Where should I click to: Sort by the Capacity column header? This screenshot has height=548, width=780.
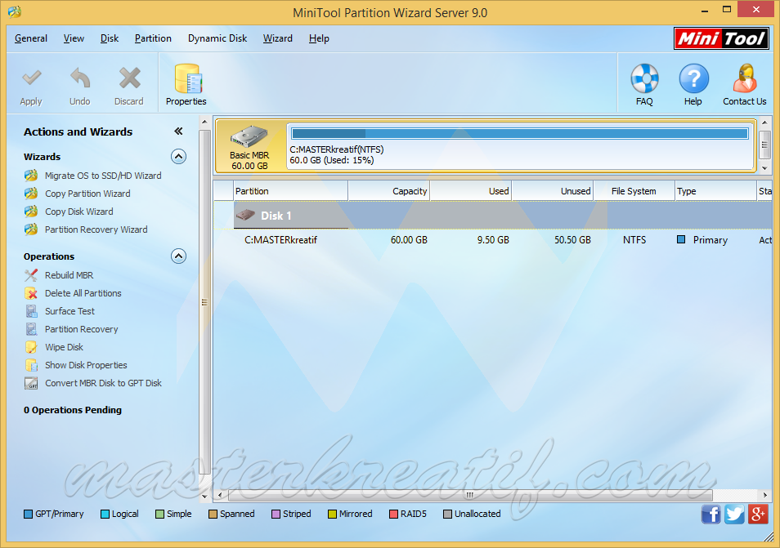click(x=389, y=191)
